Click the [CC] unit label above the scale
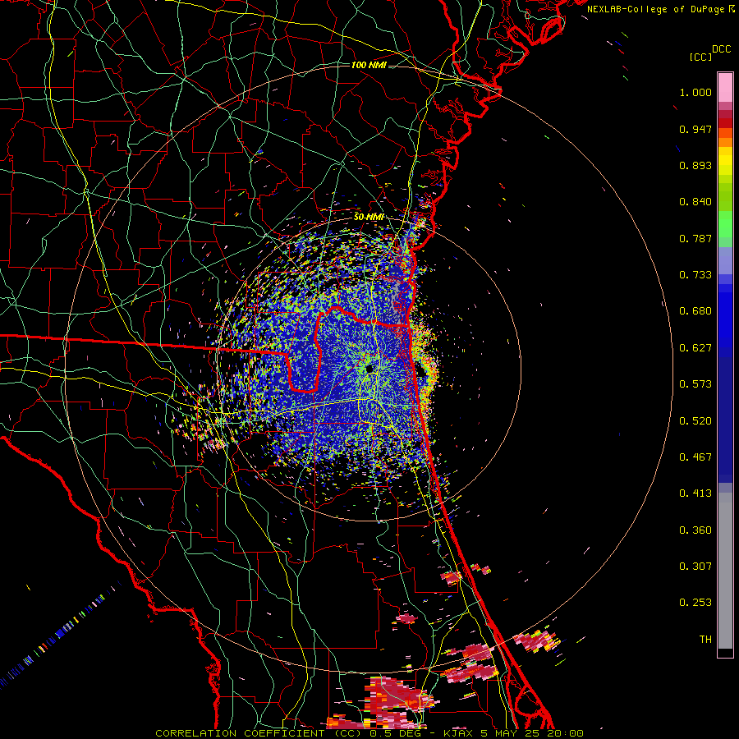Screen dimensions: 739x739 coord(700,57)
